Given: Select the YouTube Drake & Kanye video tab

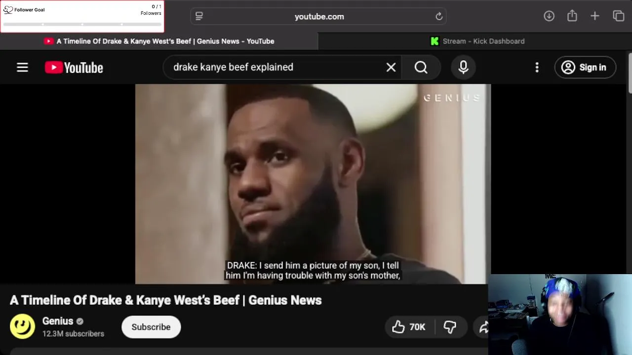Looking at the screenshot, I should pyautogui.click(x=159, y=41).
